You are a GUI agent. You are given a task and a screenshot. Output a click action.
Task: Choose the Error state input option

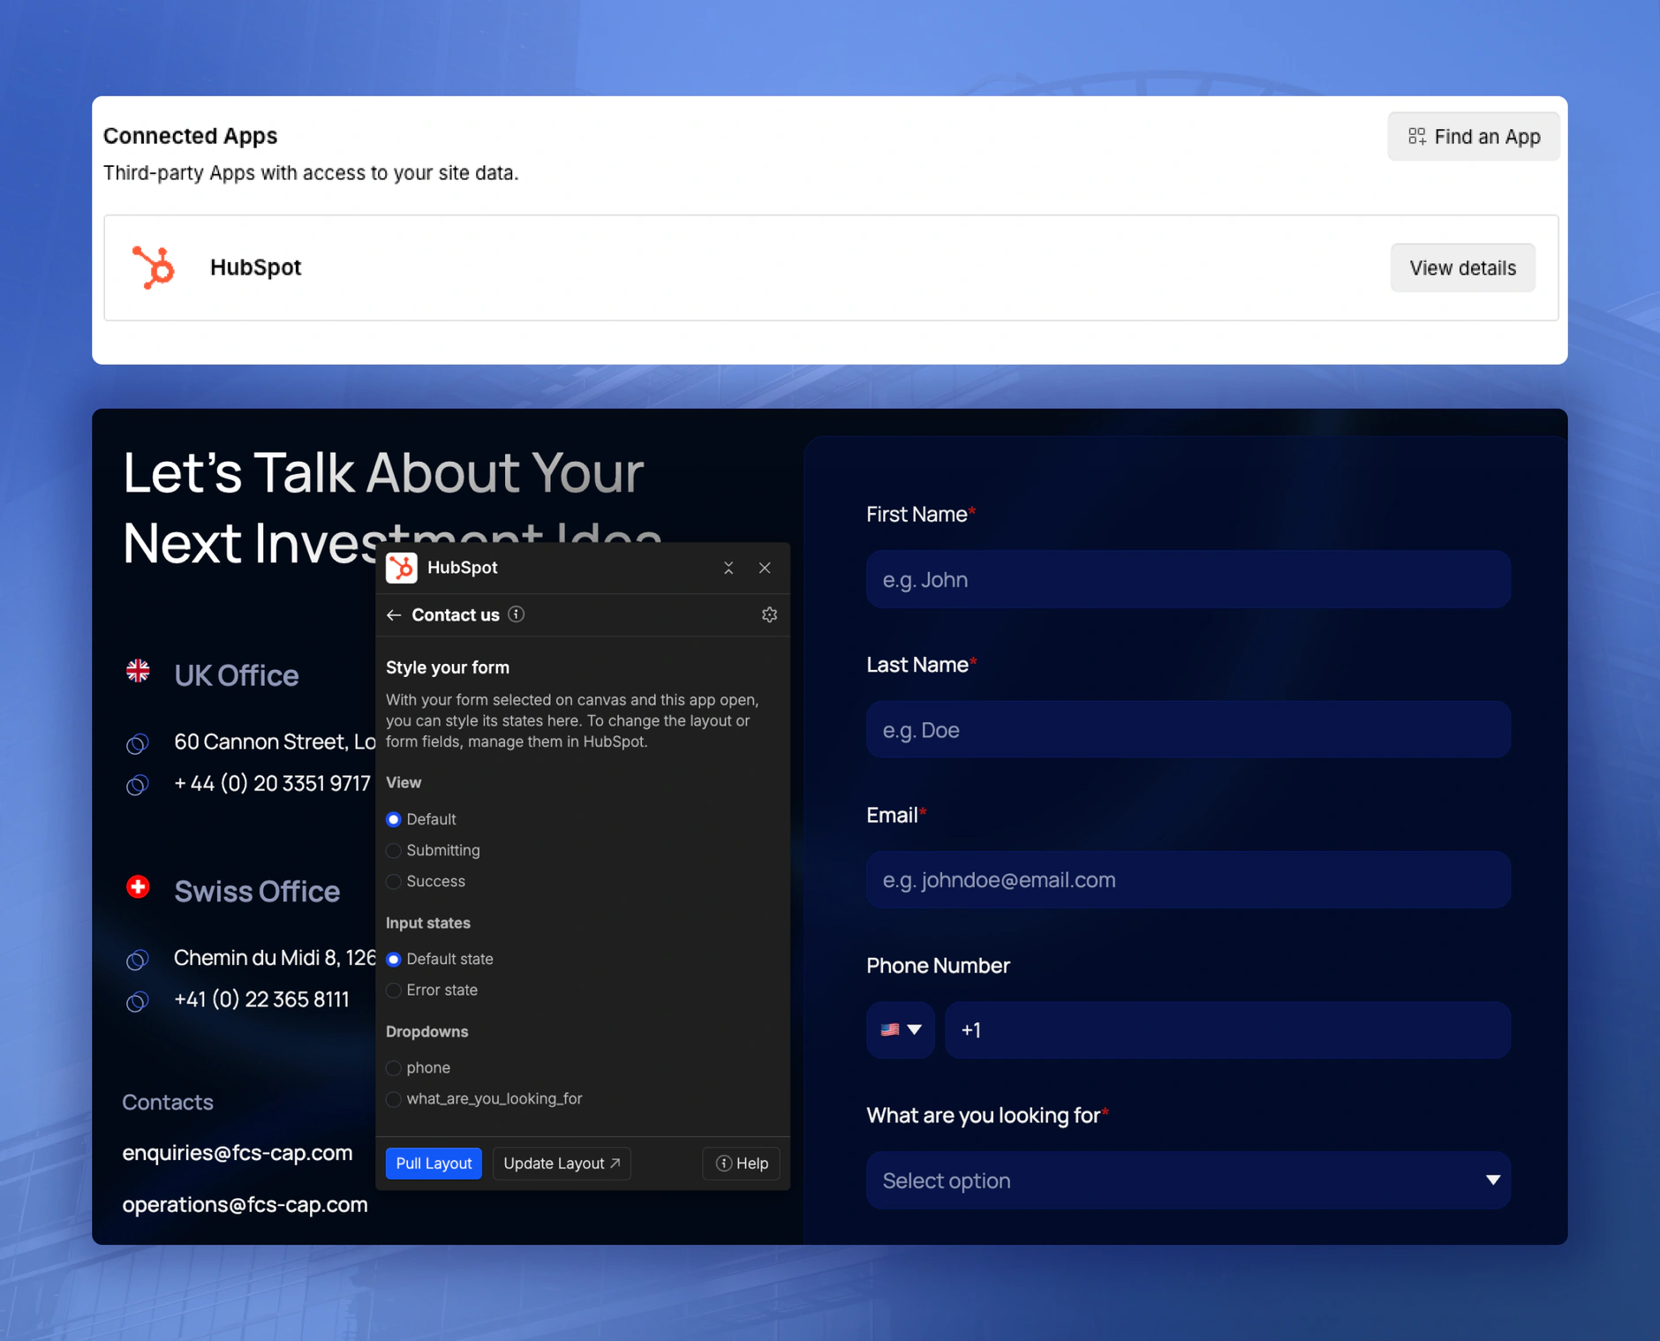point(394,991)
